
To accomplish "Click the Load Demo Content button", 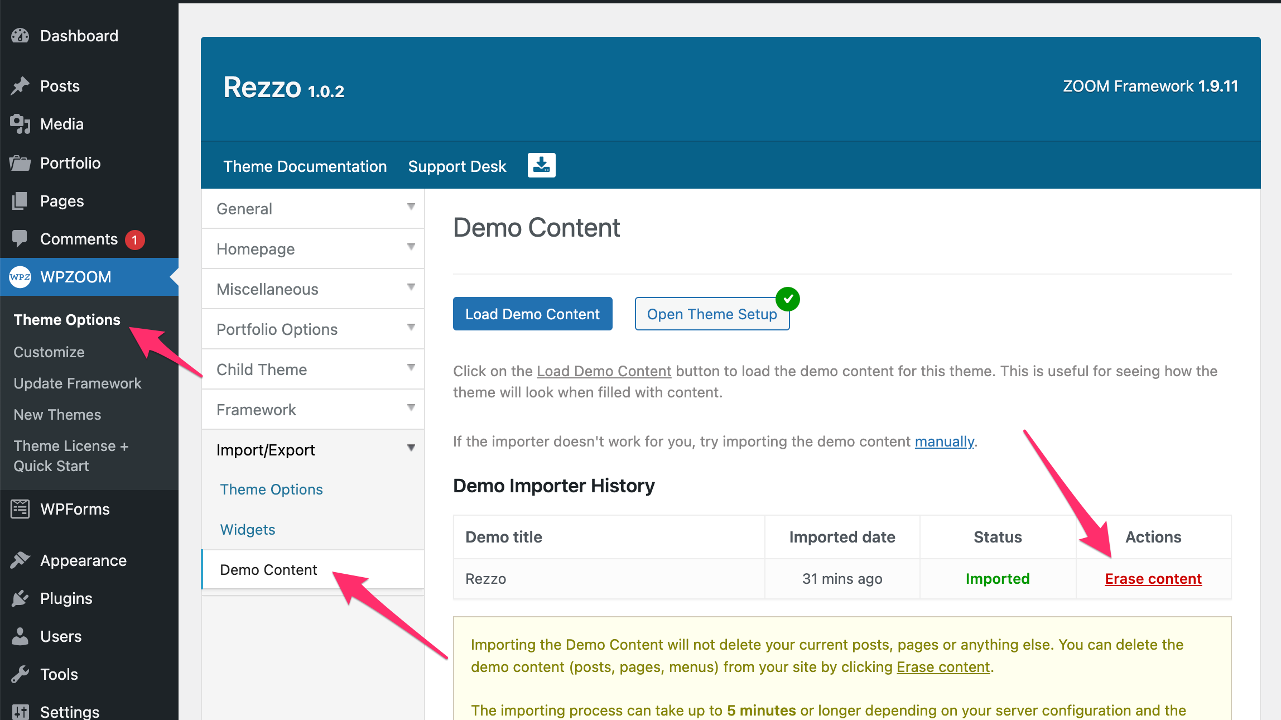I will pos(532,314).
